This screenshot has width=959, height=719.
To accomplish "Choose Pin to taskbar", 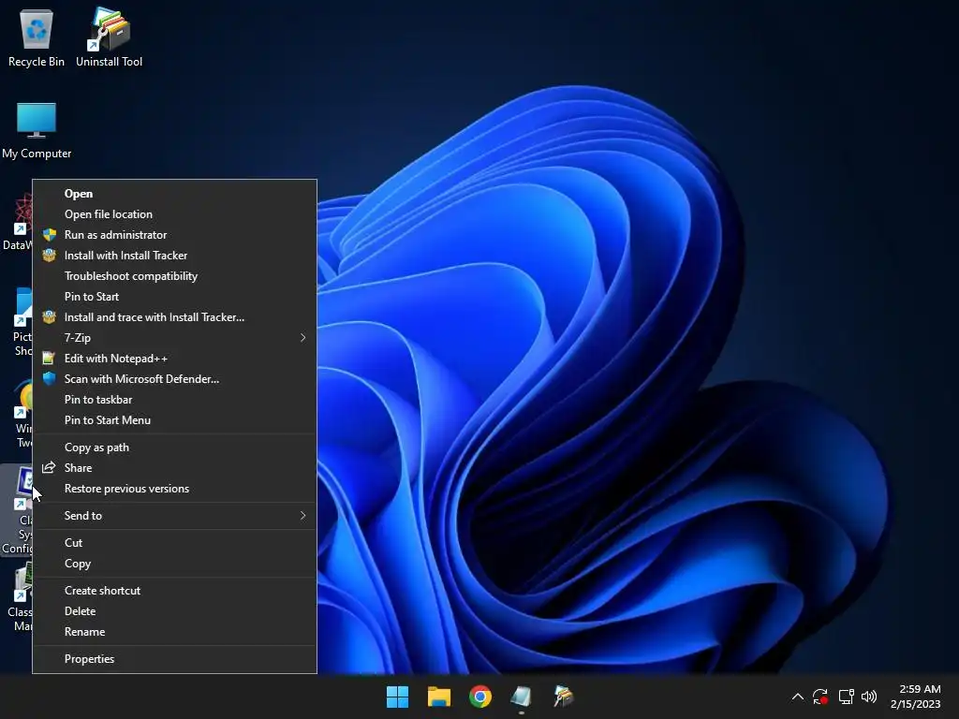I will tap(174, 400).
